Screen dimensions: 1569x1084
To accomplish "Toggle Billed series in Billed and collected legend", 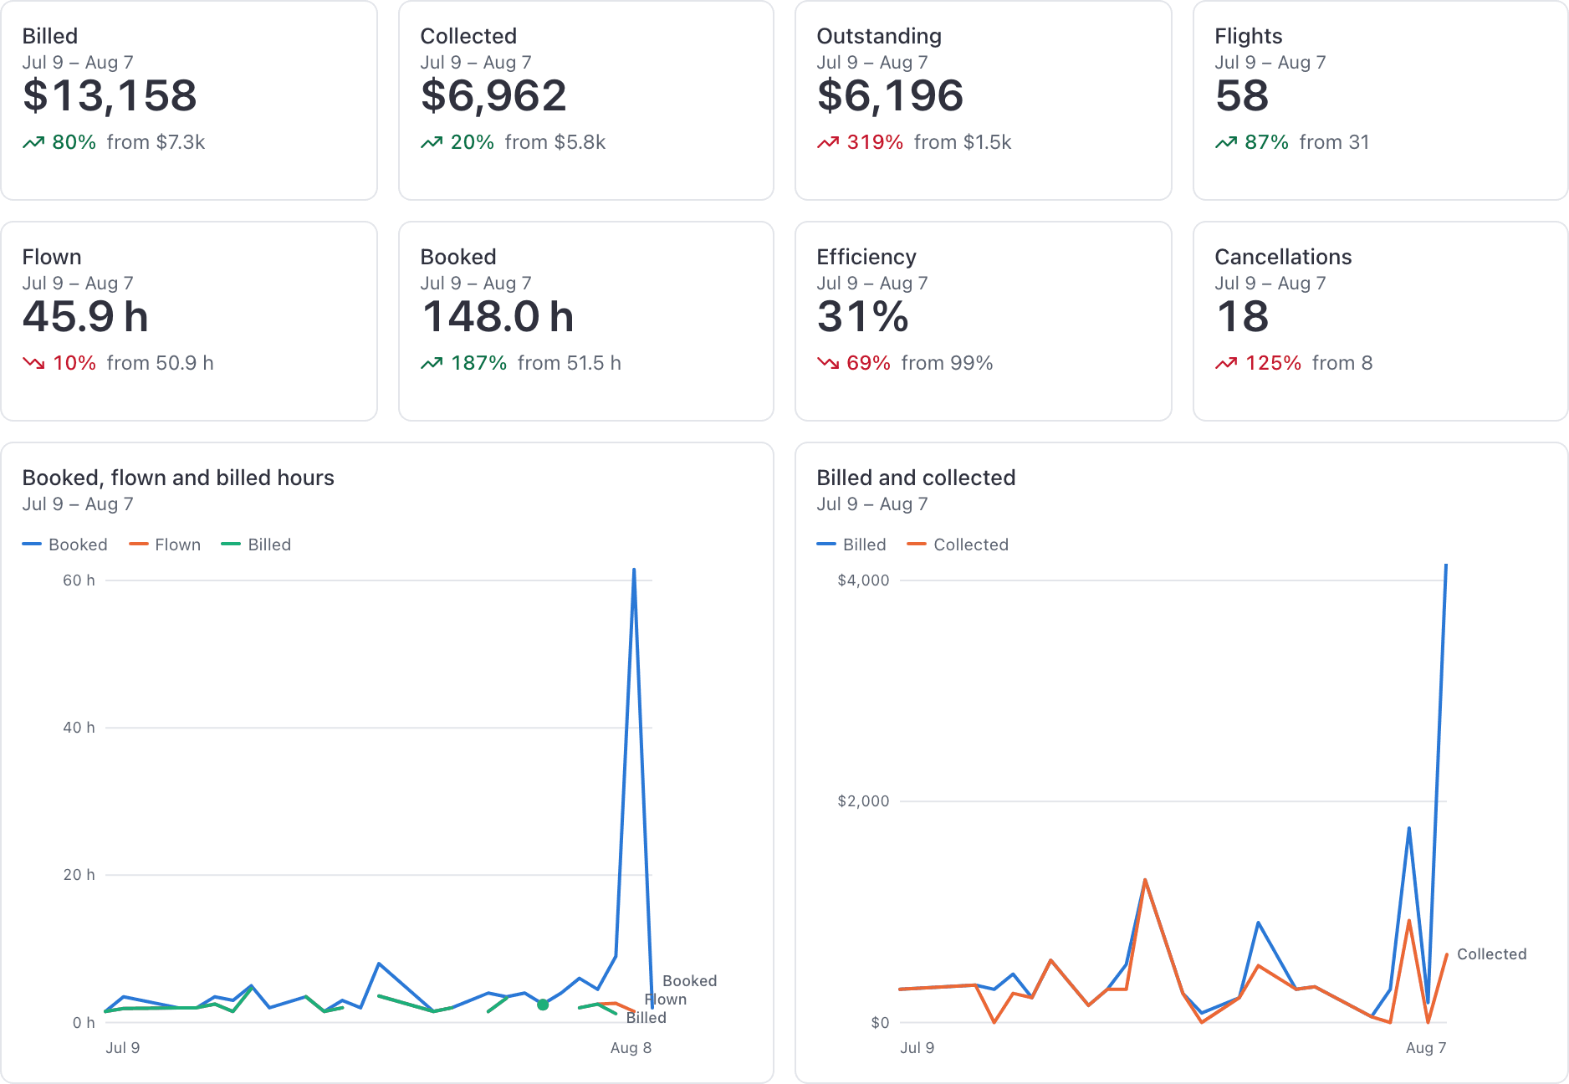I will (x=851, y=545).
